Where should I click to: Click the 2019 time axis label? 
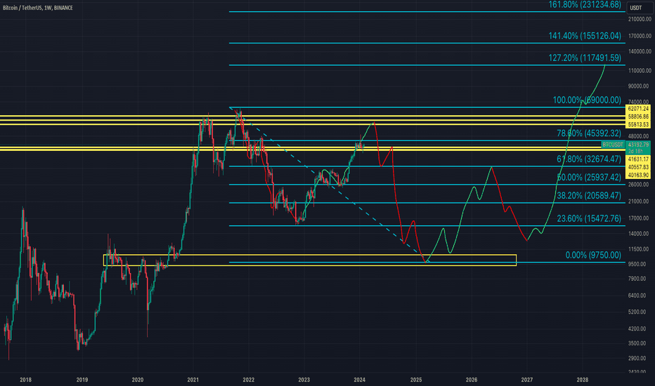pos(82,380)
